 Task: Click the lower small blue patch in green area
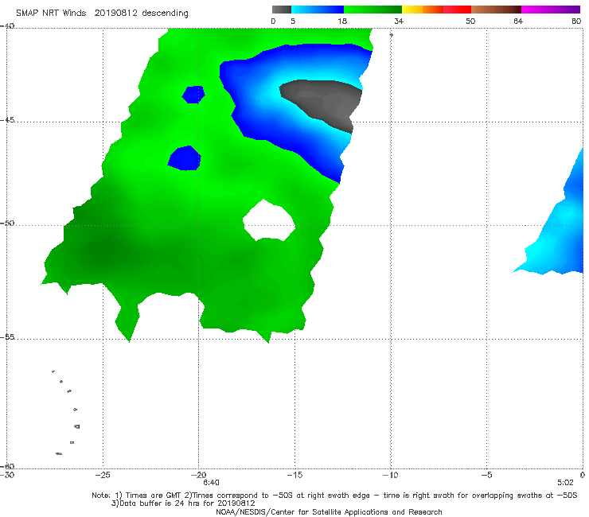185,158
